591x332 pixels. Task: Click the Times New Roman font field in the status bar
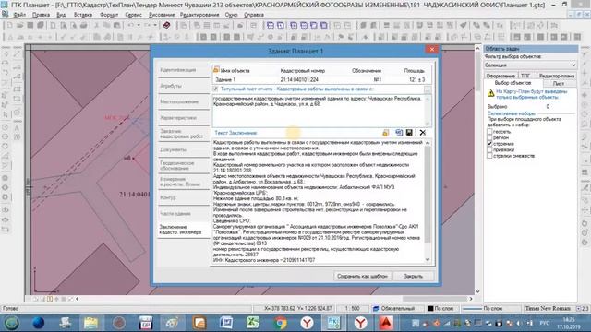(548, 309)
